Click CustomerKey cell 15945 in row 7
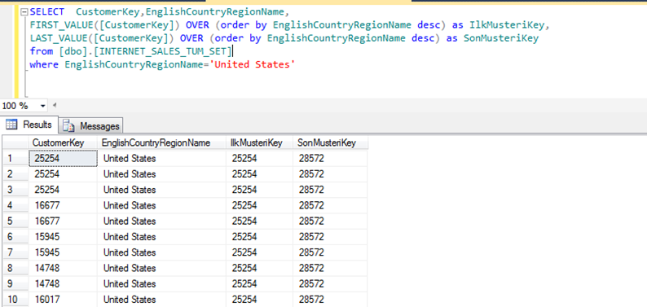The width and height of the screenshot is (647, 307). tap(63, 252)
